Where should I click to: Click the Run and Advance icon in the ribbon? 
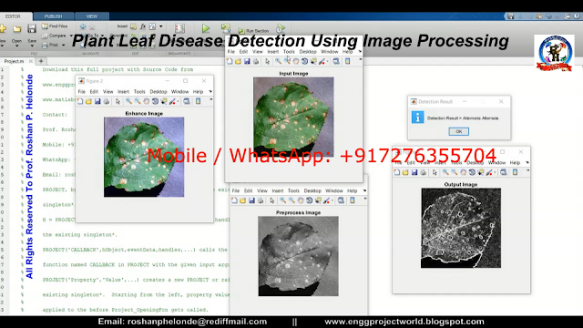pos(225,28)
